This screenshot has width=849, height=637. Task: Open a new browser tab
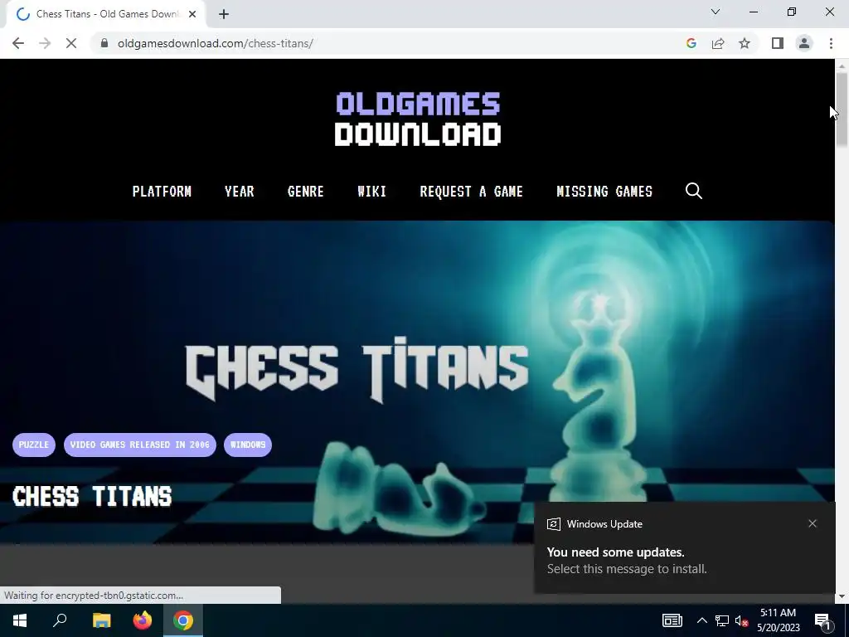coord(224,14)
